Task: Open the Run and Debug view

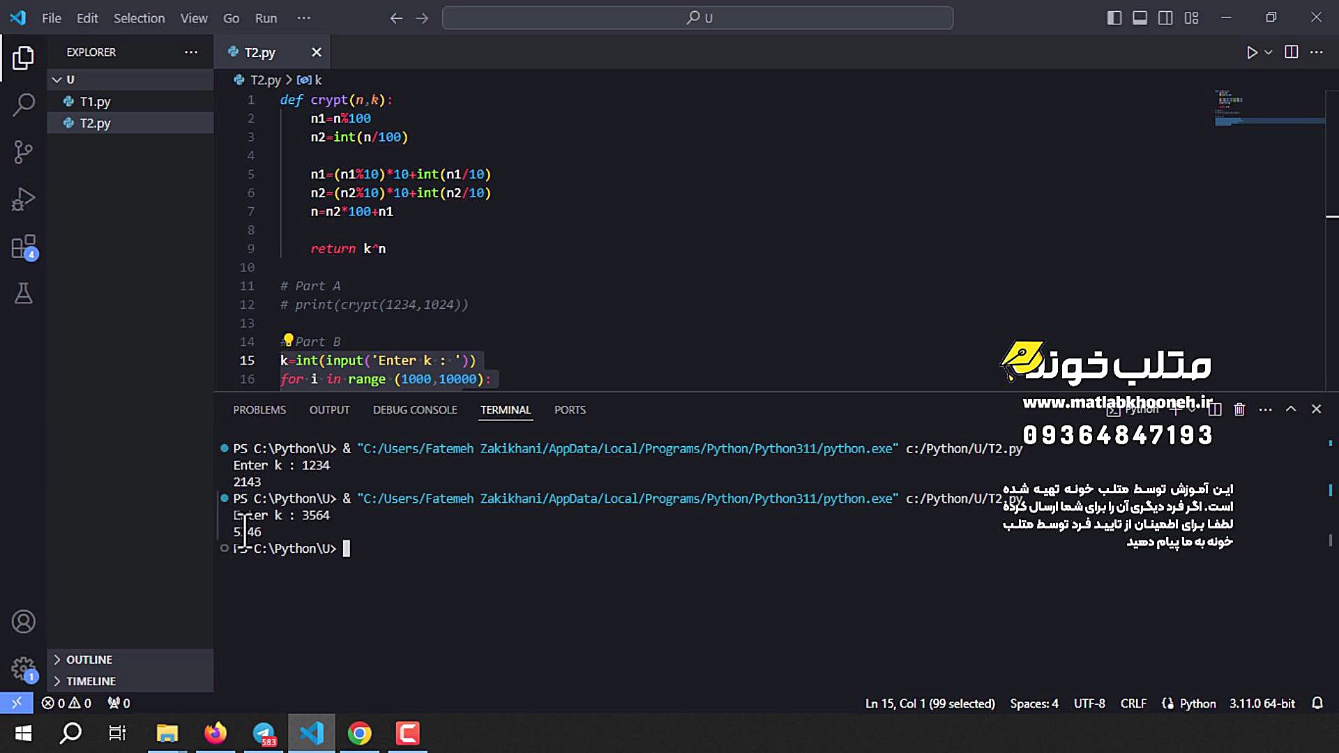Action: (23, 199)
